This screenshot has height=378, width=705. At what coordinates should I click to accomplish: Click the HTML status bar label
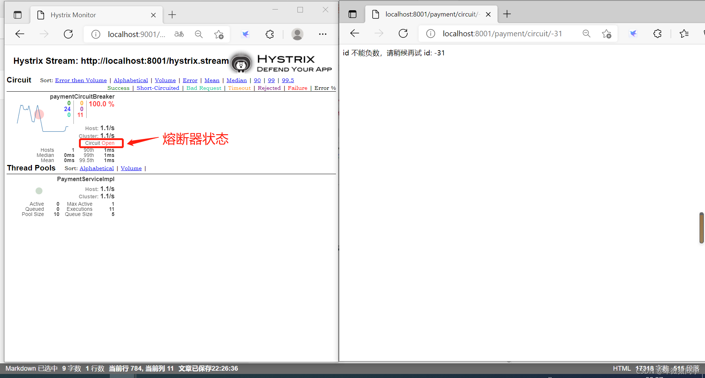point(622,368)
